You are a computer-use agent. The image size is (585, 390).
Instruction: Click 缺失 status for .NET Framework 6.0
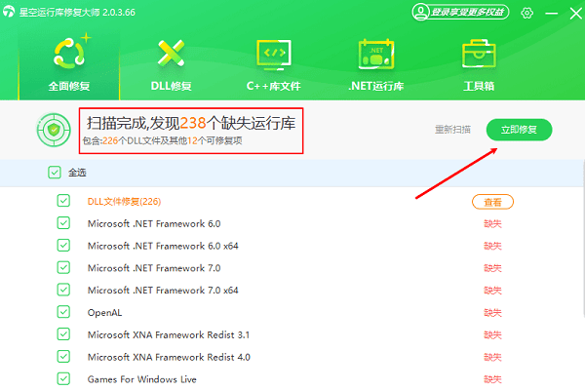point(492,224)
